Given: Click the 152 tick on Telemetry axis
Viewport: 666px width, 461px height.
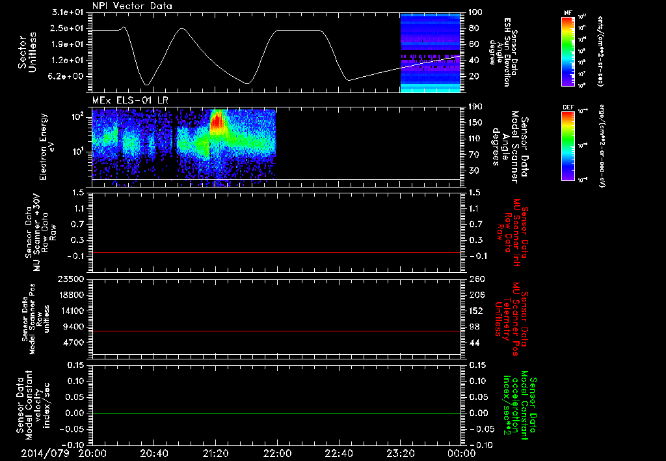Looking at the screenshot, I should point(476,311).
